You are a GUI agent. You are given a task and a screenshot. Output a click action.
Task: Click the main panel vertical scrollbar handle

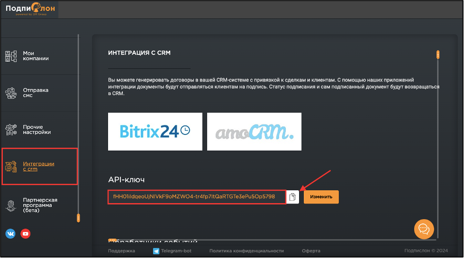pyautogui.click(x=437, y=54)
